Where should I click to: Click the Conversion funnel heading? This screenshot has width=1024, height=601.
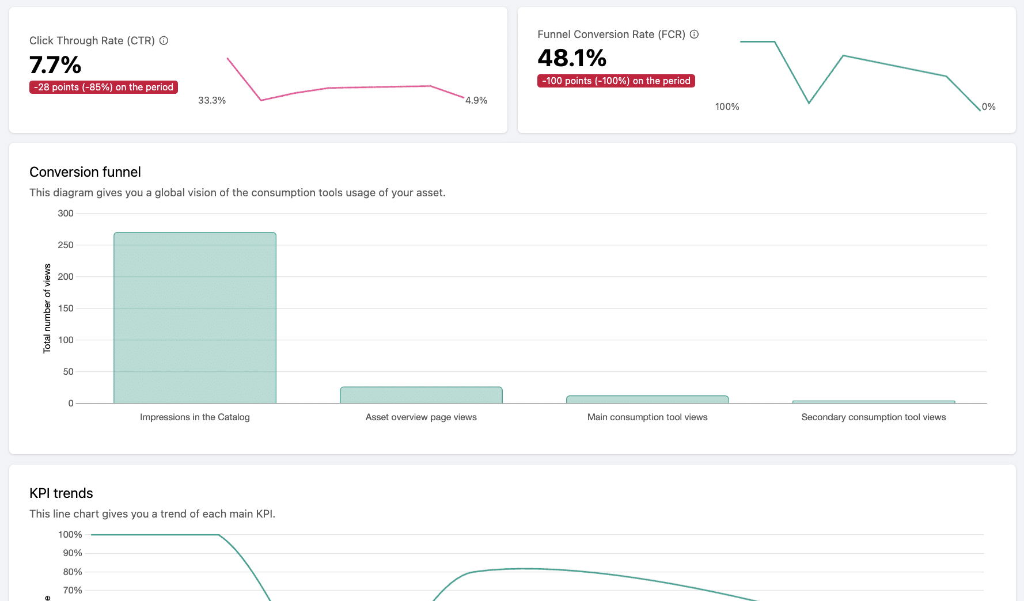pos(85,172)
